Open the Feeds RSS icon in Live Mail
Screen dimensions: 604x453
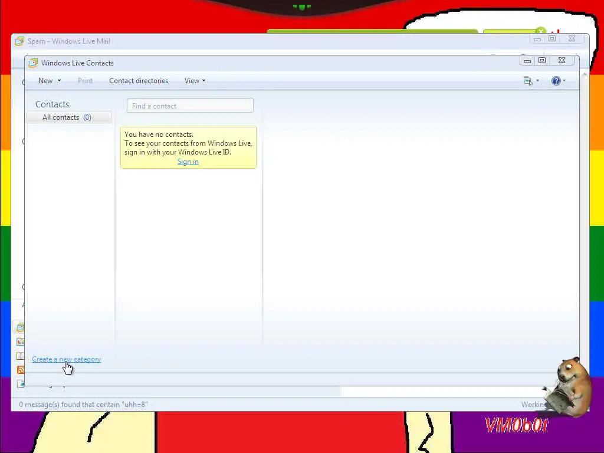point(21,370)
